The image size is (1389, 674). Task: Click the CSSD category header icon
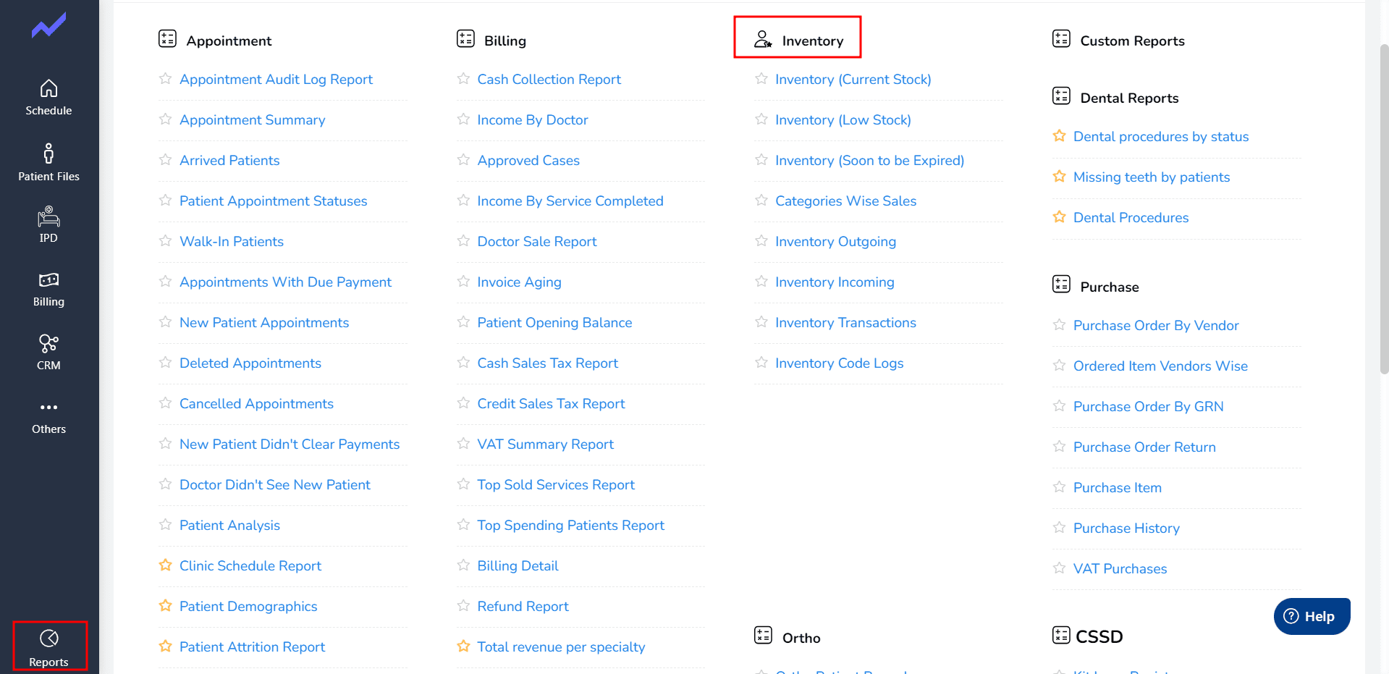(1061, 635)
